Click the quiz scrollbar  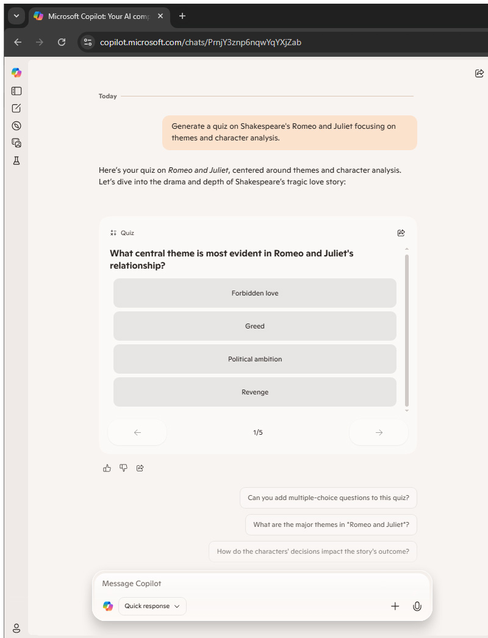click(x=407, y=330)
